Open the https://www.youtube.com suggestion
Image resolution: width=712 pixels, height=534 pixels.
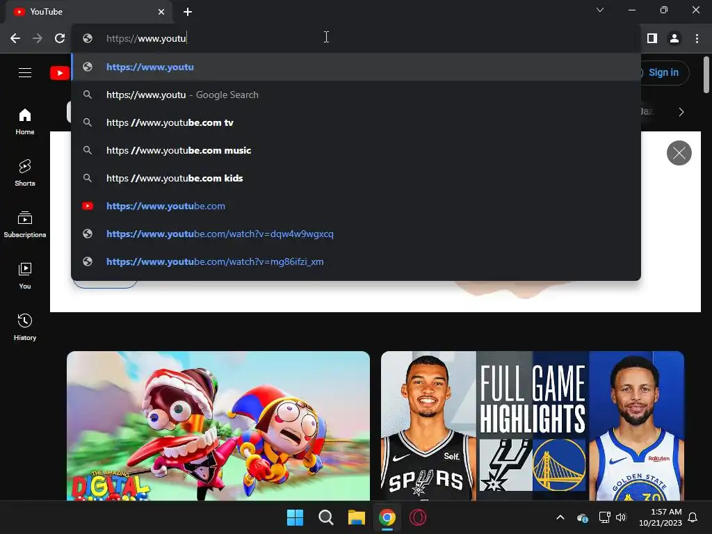click(356, 206)
